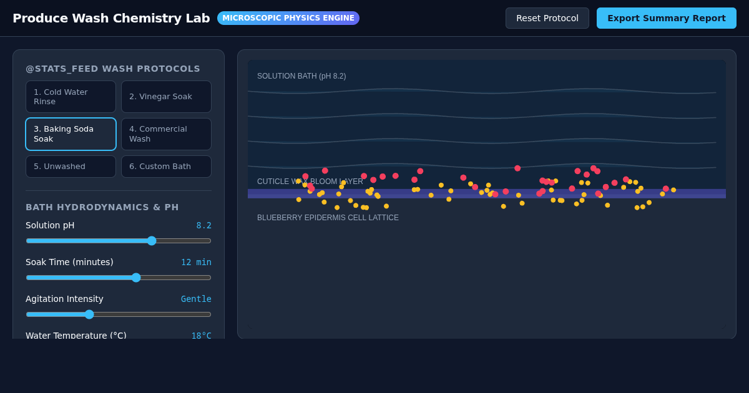Image resolution: width=749 pixels, height=393 pixels.
Task: Click the Water Temperature (°C) label
Action: pyautogui.click(x=76, y=336)
